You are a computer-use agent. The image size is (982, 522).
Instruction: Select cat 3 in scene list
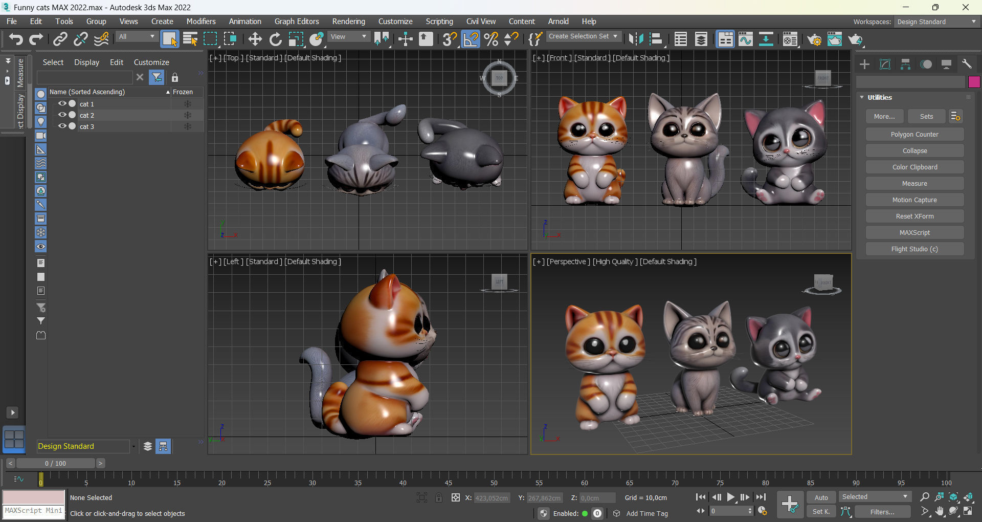point(87,126)
